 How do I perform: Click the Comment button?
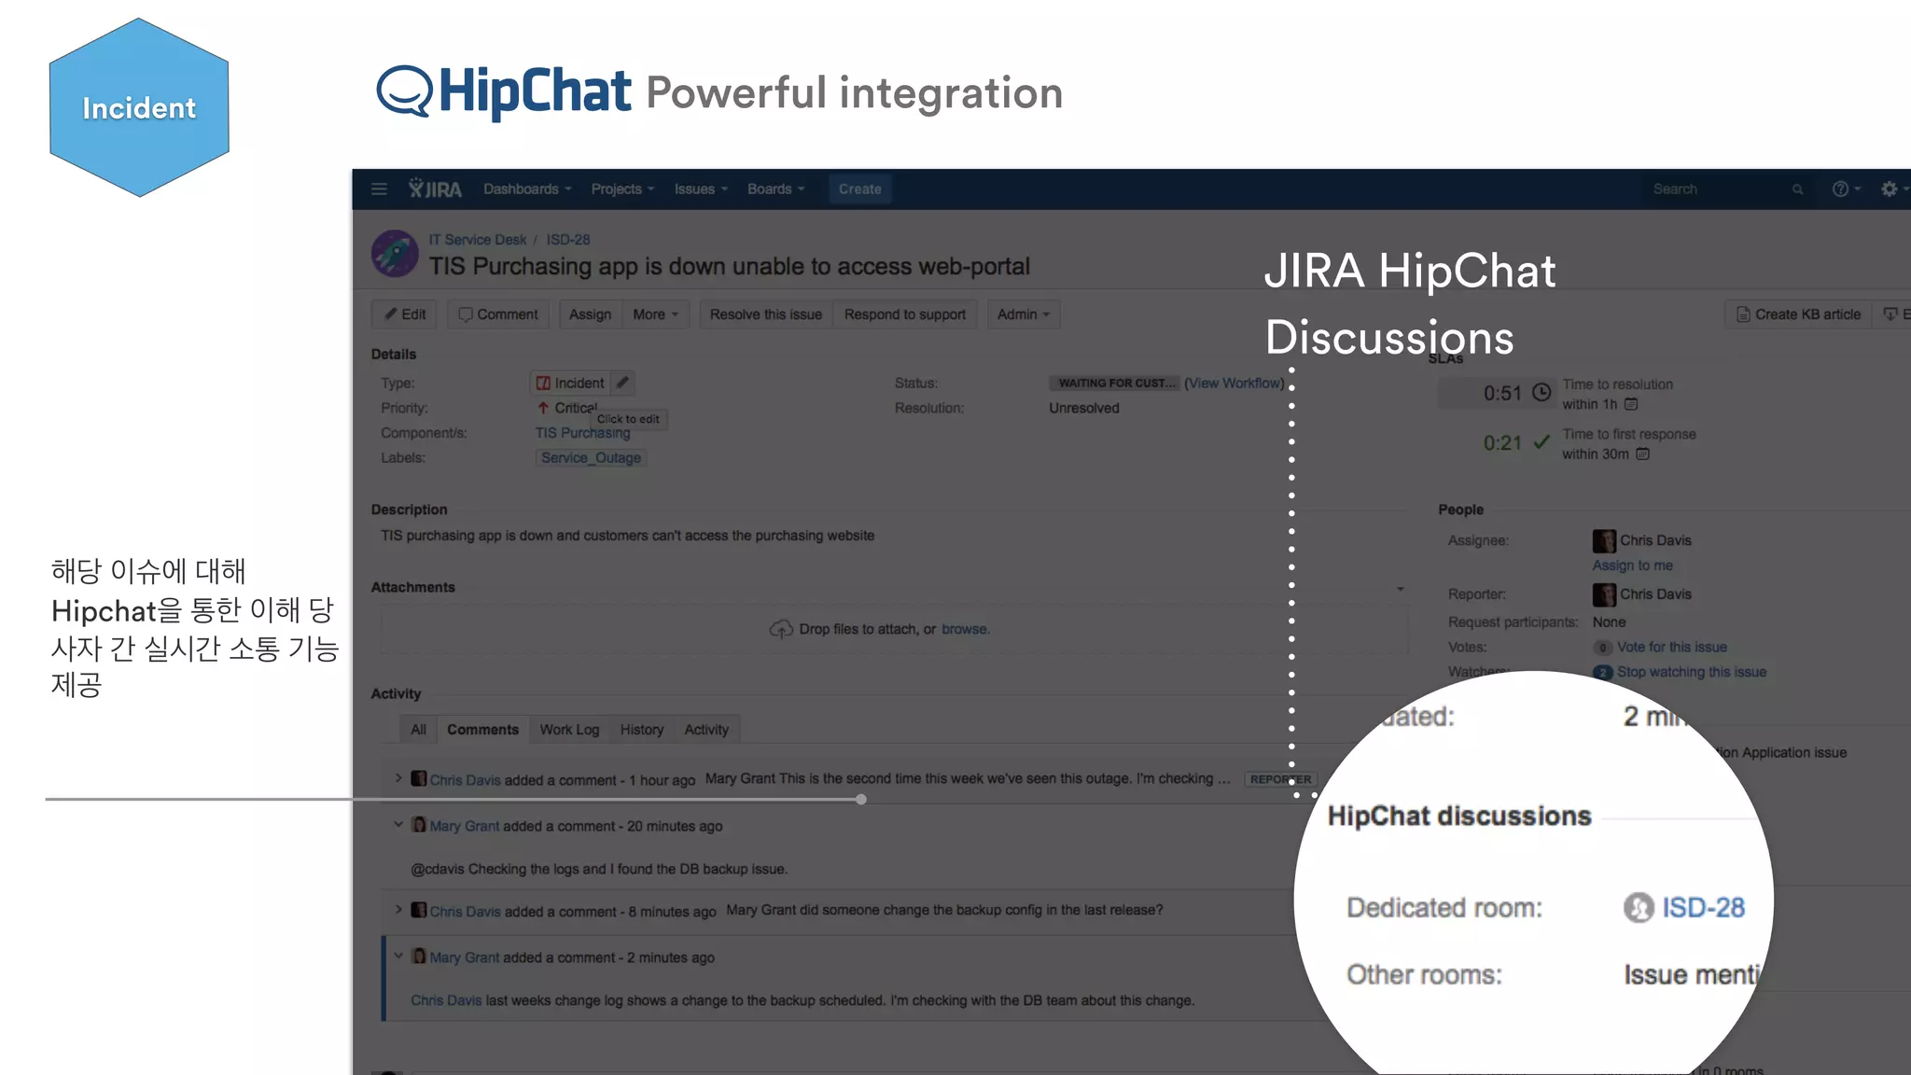pos(498,314)
